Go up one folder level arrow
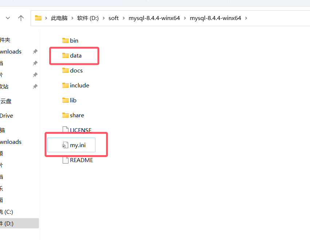Image resolution: width=310 pixels, height=240 pixels. click(x=21, y=18)
